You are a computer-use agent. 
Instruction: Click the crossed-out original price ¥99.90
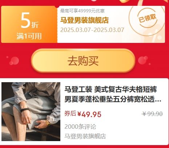152,114
